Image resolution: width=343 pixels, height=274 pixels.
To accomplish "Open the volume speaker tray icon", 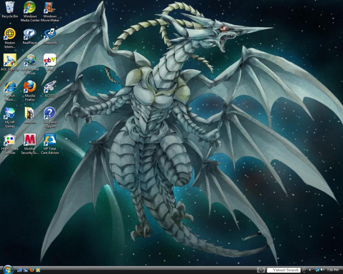I will coord(322,270).
